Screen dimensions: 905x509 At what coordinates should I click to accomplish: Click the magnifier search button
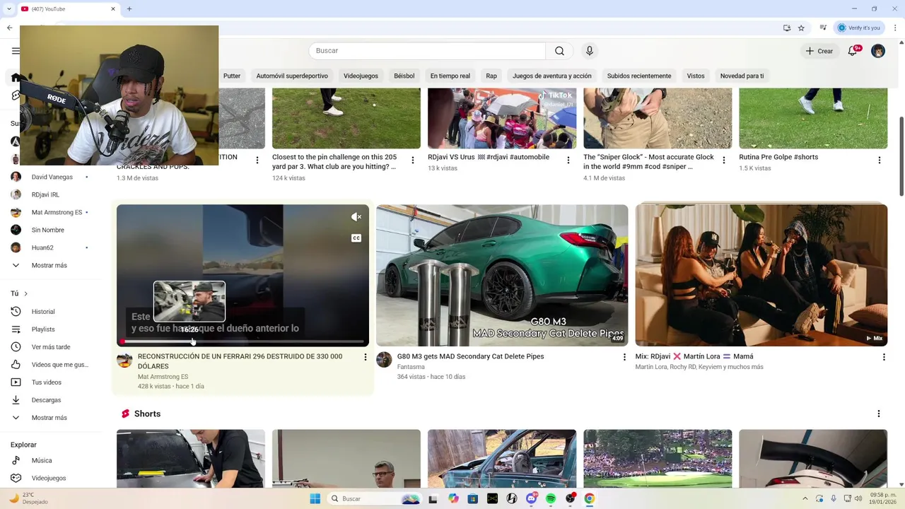tap(559, 51)
